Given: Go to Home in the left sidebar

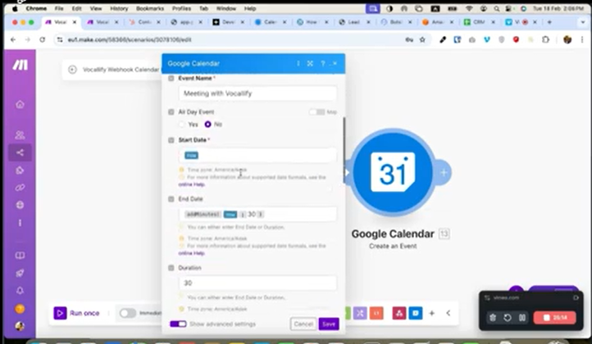Looking at the screenshot, I should coord(20,104).
